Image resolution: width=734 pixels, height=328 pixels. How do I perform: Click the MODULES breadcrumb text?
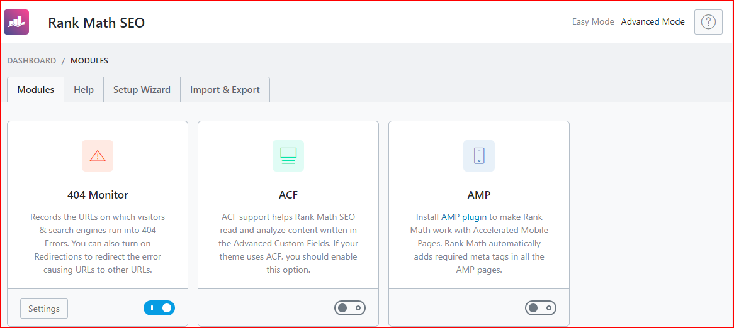(89, 61)
